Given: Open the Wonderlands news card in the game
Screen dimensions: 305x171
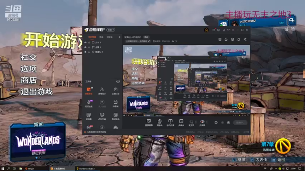Looking at the screenshot, I should point(38,142).
